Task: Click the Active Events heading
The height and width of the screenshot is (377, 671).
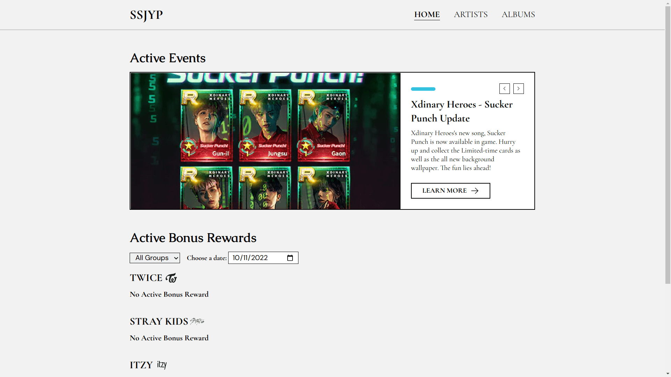Action: (x=168, y=58)
